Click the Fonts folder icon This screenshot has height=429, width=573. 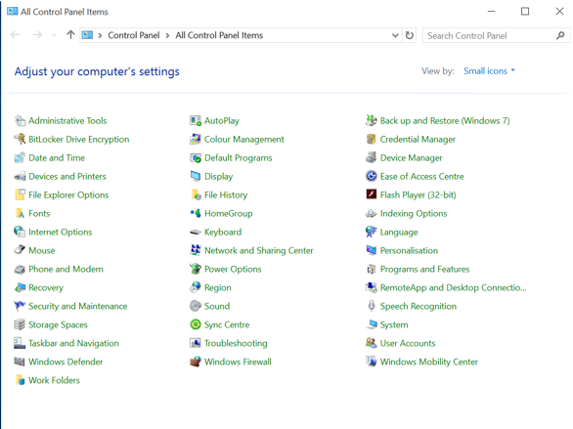coord(20,213)
